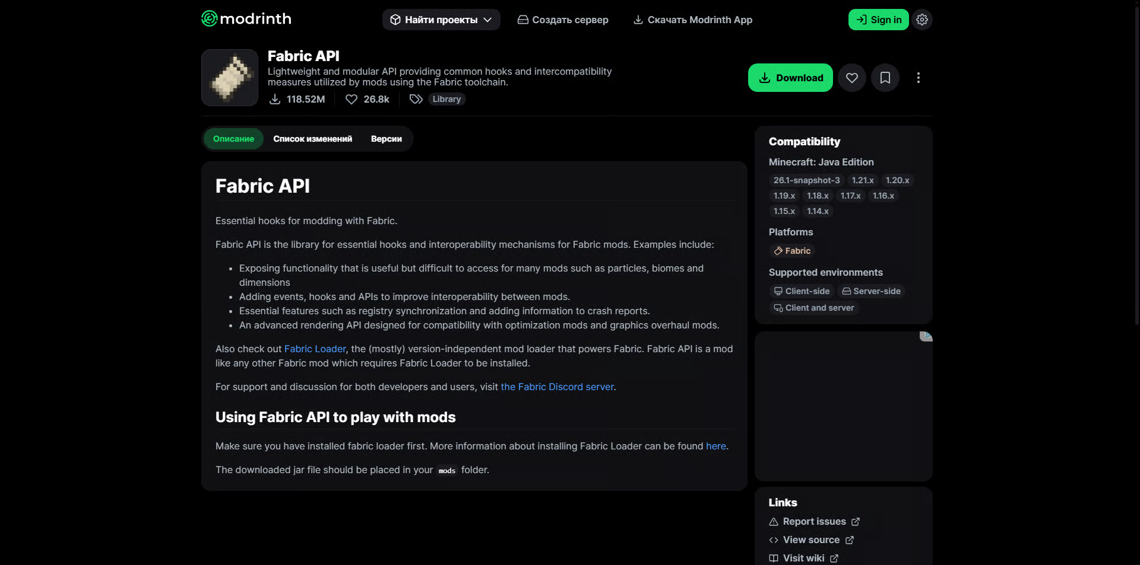The height and width of the screenshot is (565, 1140).
Task: Open the Report issues external link
Action: tap(814, 521)
